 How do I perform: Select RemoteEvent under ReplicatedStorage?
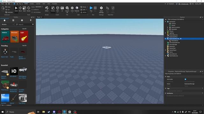click(x=175, y=41)
